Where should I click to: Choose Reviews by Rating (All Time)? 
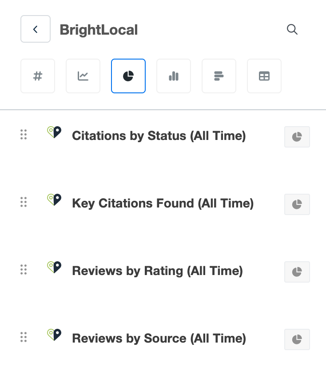[158, 271]
